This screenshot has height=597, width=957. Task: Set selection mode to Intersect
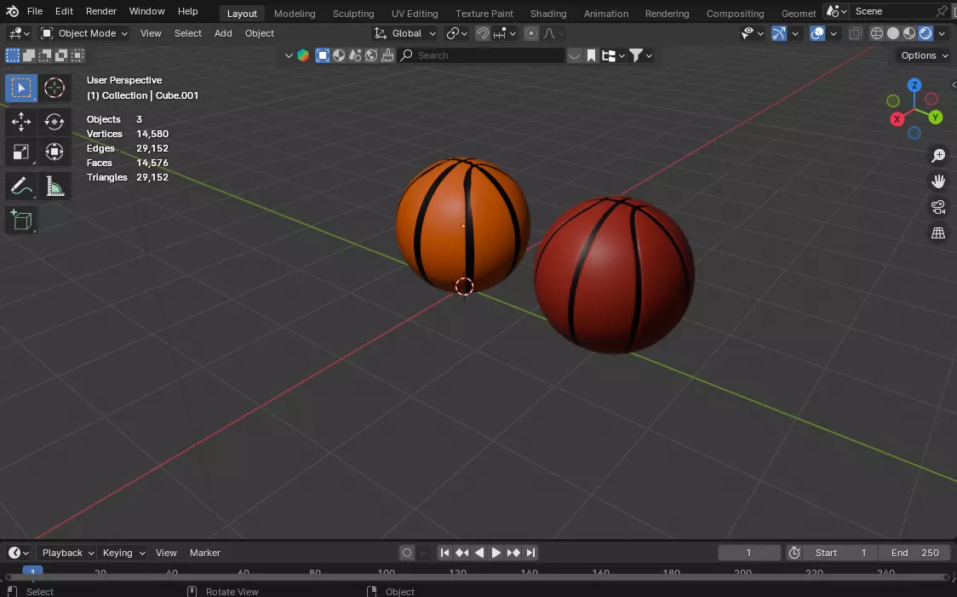click(x=77, y=55)
